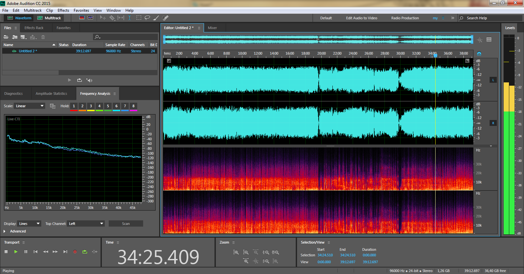The width and height of the screenshot is (524, 274).
Task: Select the Paintbrush Selection tool
Action: (156, 18)
